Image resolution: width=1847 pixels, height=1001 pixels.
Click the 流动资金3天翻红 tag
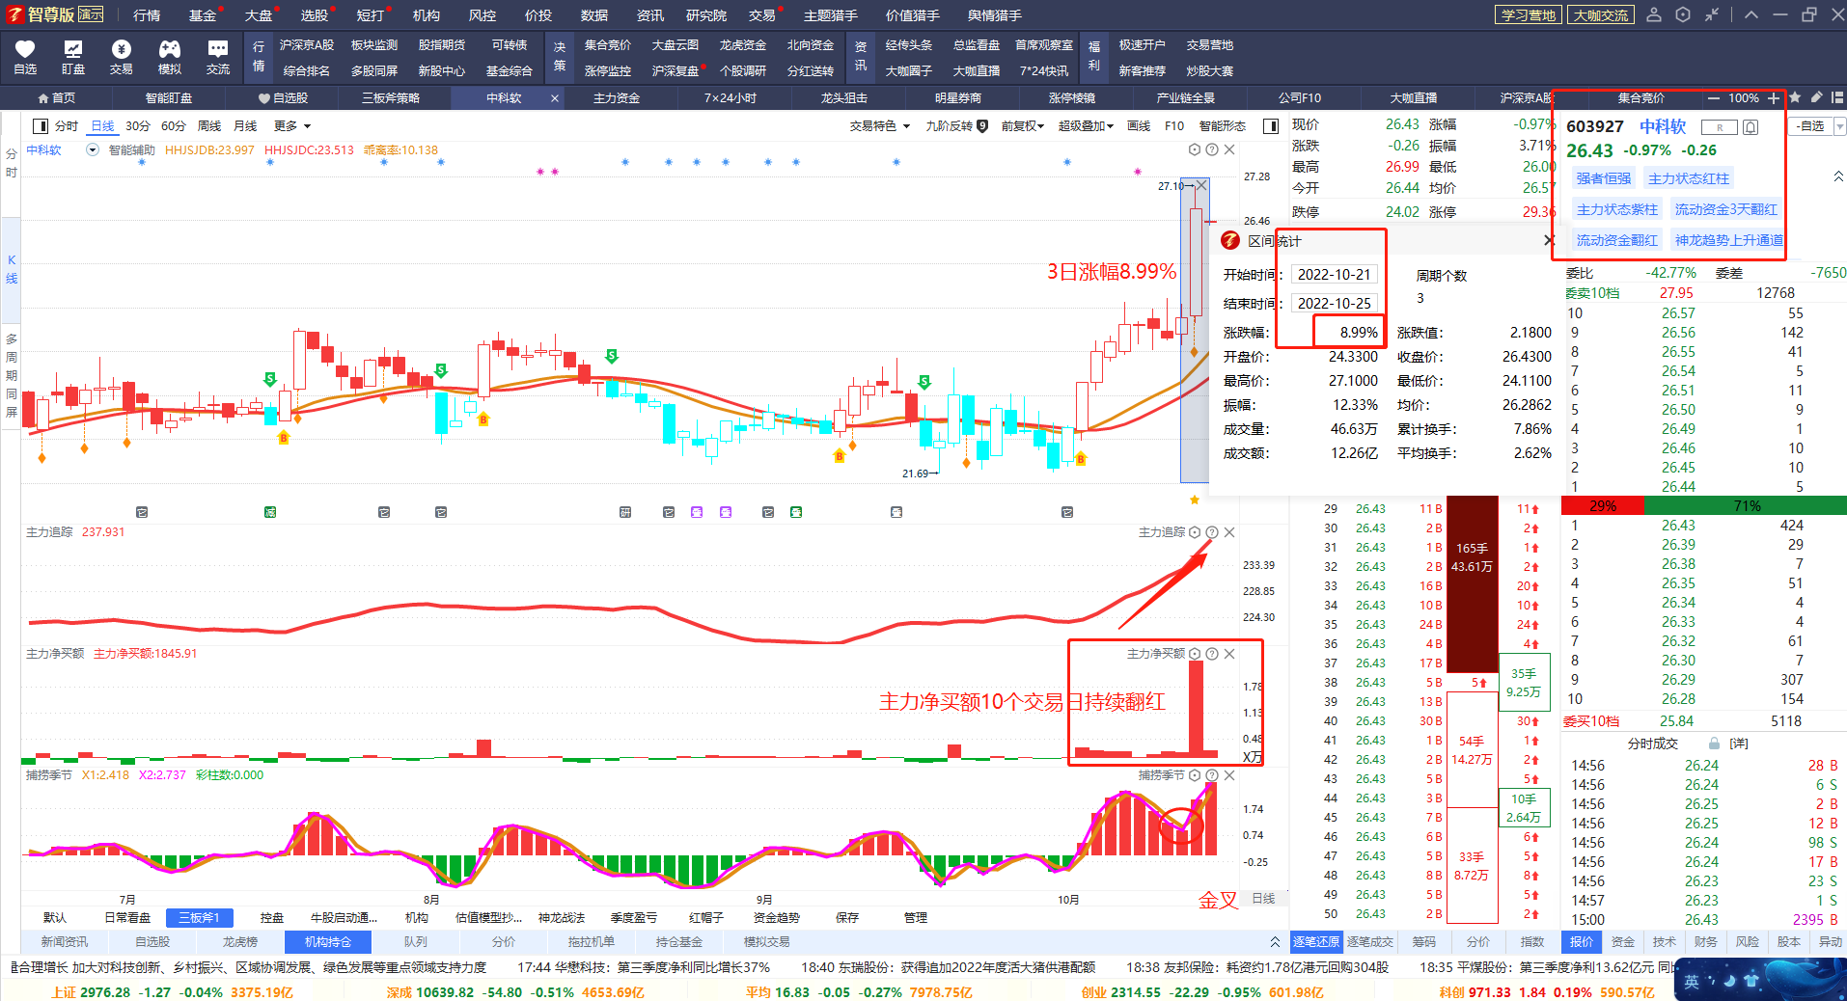pyautogui.click(x=1726, y=209)
